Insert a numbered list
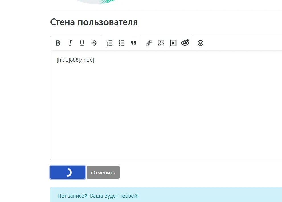 click(x=109, y=43)
